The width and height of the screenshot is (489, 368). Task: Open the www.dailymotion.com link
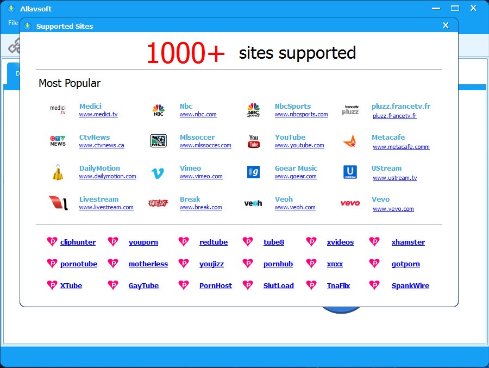(x=108, y=176)
